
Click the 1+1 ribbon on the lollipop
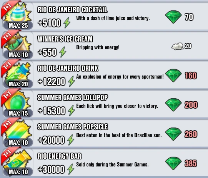pos(8,95)
